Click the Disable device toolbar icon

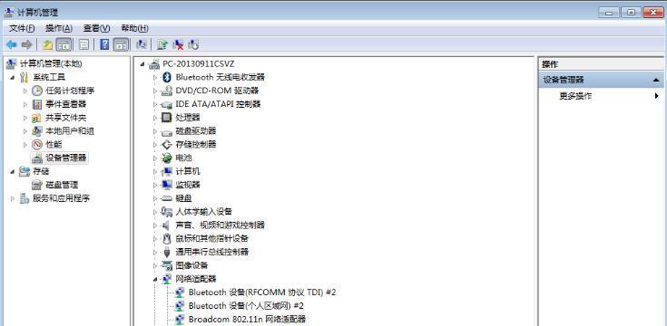[193, 44]
